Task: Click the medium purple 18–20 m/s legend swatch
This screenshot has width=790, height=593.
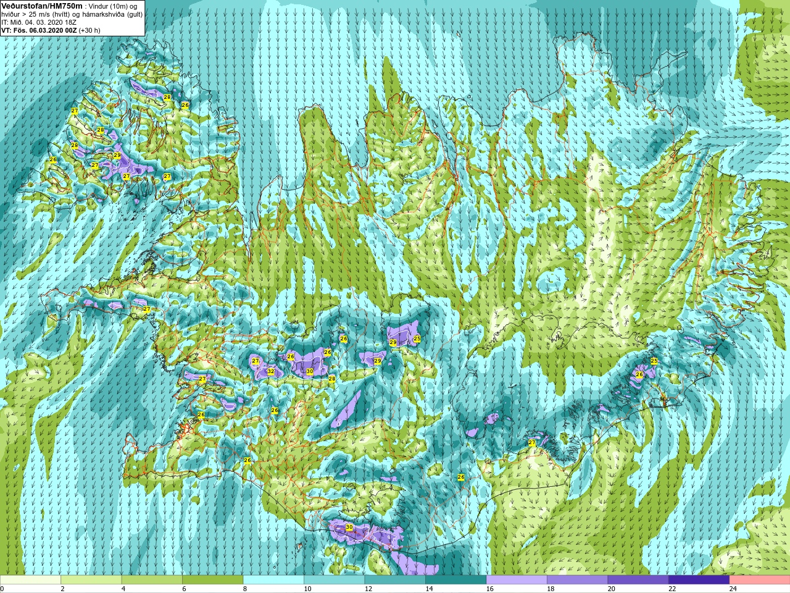Action: pos(578,580)
